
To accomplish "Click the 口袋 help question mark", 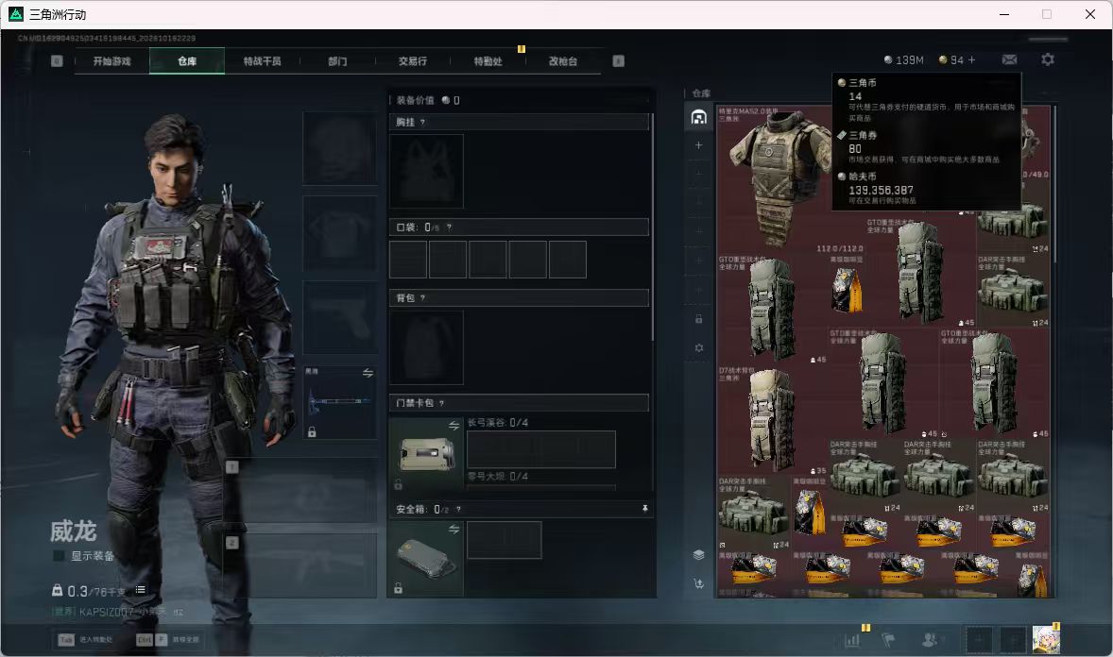I will (450, 227).
